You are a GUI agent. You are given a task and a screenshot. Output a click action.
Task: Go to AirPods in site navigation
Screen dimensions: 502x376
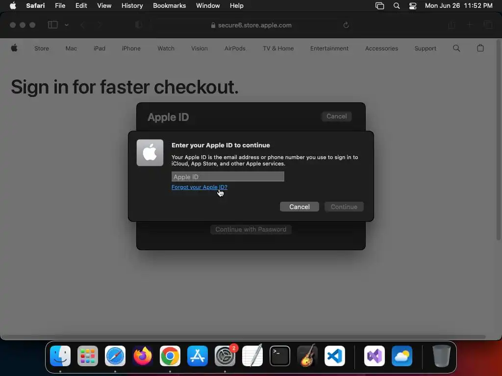point(235,48)
